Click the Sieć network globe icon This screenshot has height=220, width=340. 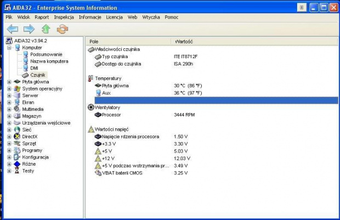click(17, 129)
